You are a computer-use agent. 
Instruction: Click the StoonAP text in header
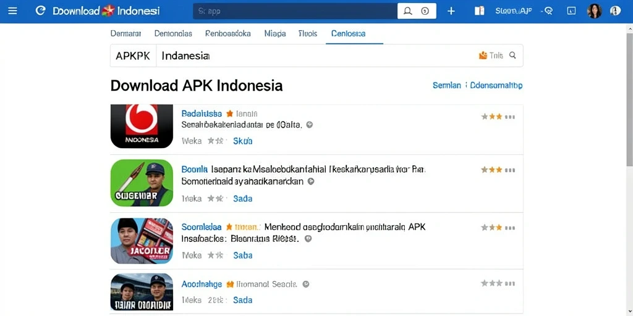[514, 11]
